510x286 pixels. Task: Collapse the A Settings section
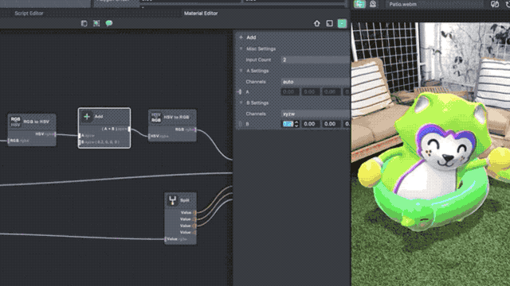pos(241,71)
